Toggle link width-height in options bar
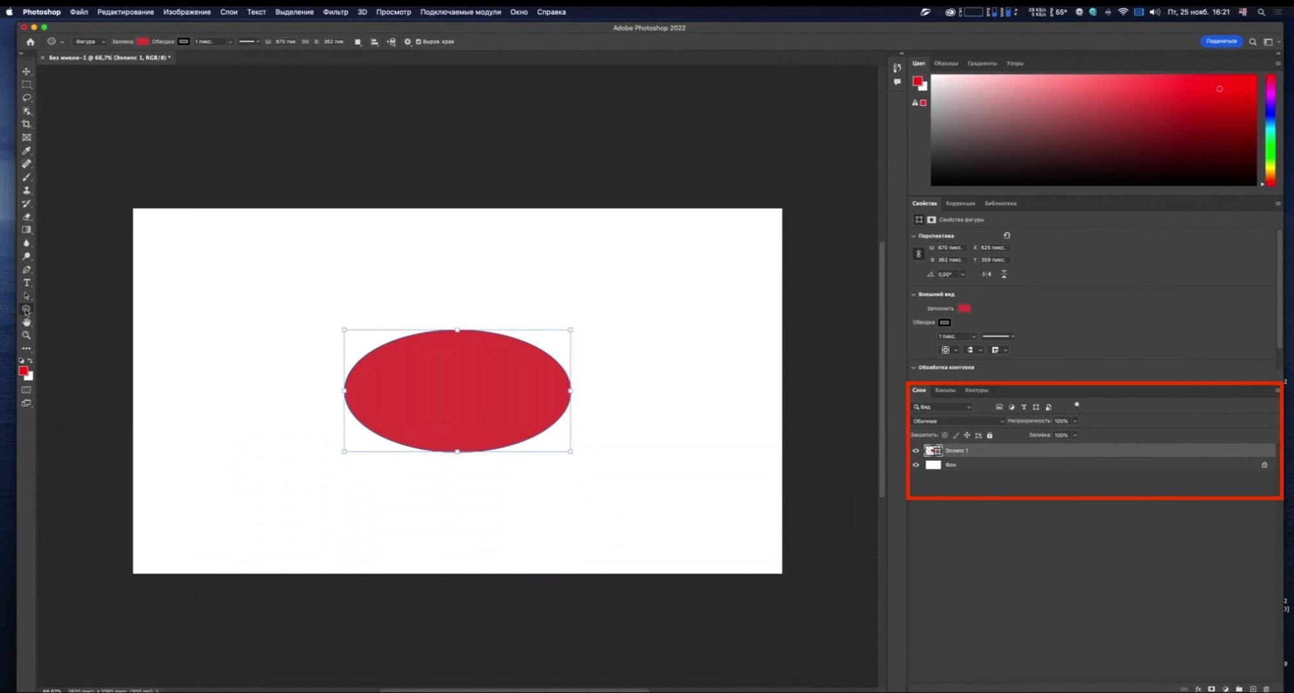Screen dimensions: 1294x693 click(x=306, y=41)
